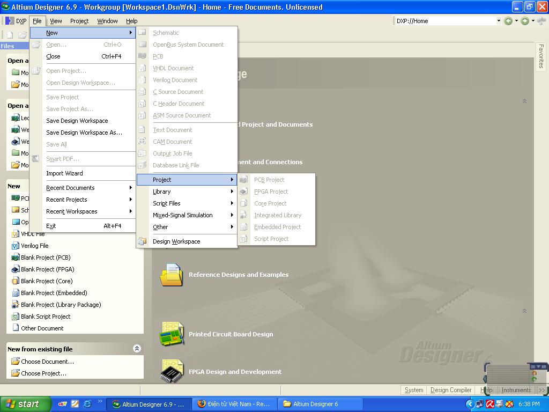Viewport: 549px width, 412px height.
Task: Open the back button history dropdown arrow
Action: pos(516,21)
